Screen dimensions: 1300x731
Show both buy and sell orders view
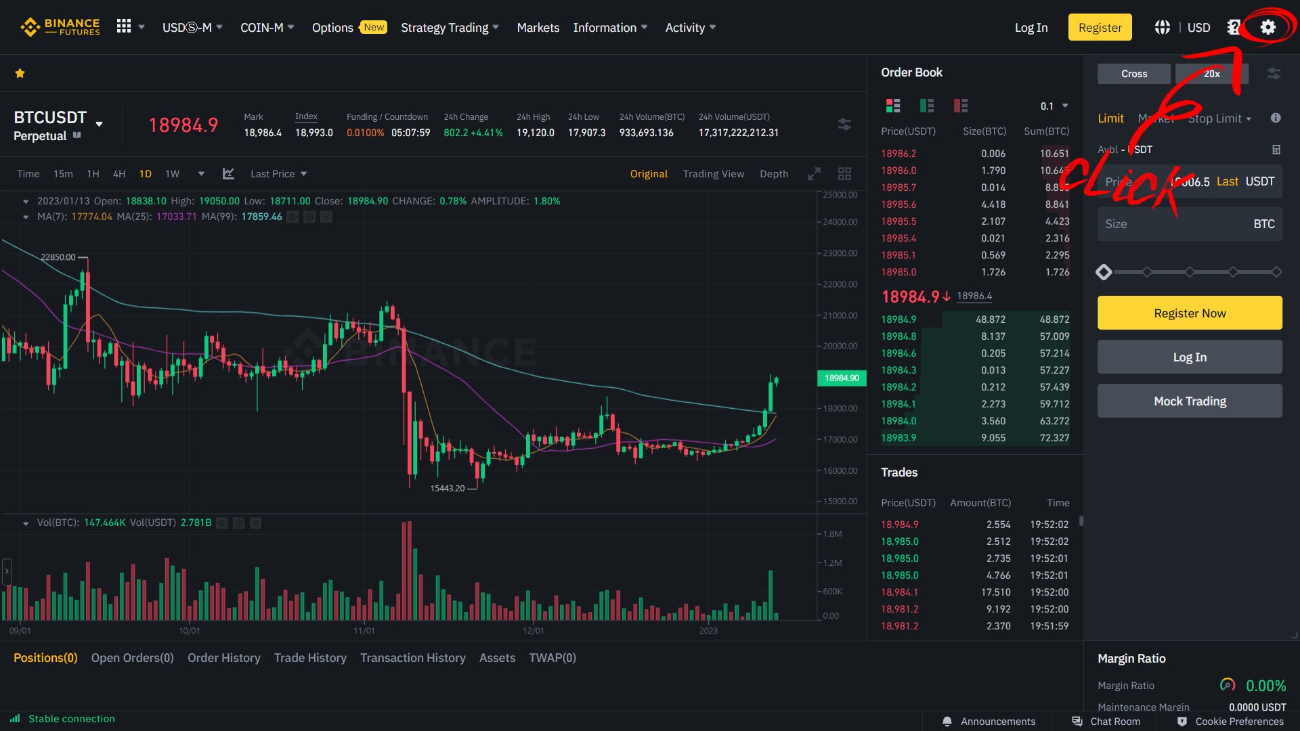coord(893,106)
